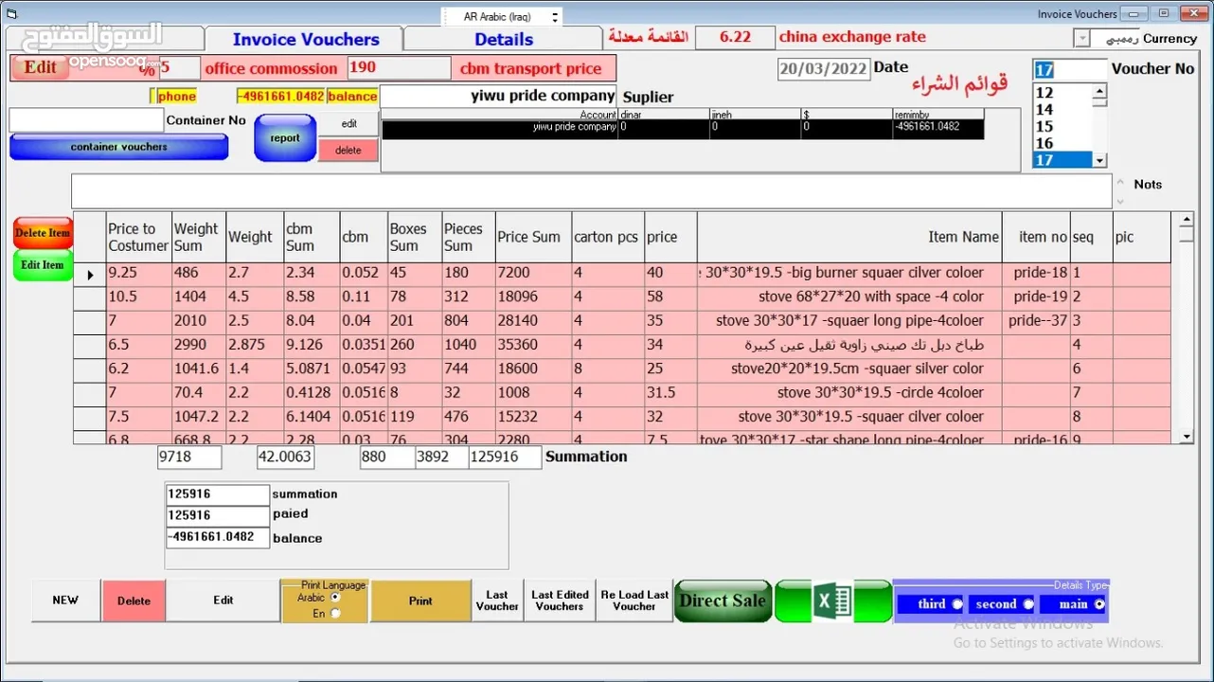Click the china exchange rate field 6.22
This screenshot has height=682, width=1214.
734,37
